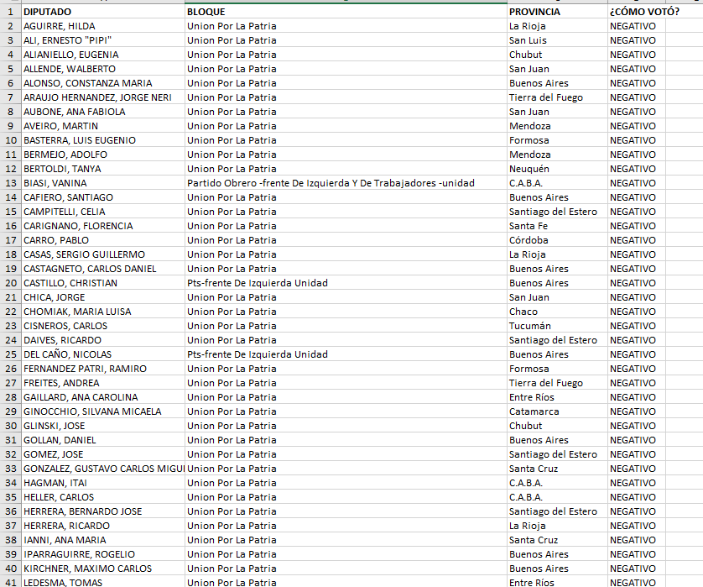This screenshot has height=587, width=703.
Task: Select cell CARIGNANO, FLORENCIA
Action: pos(103,226)
